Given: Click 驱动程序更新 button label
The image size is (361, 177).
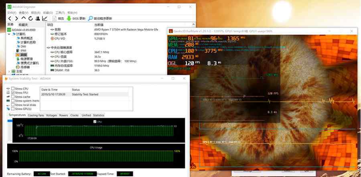Looking at the screenshot, I should (x=103, y=18).
